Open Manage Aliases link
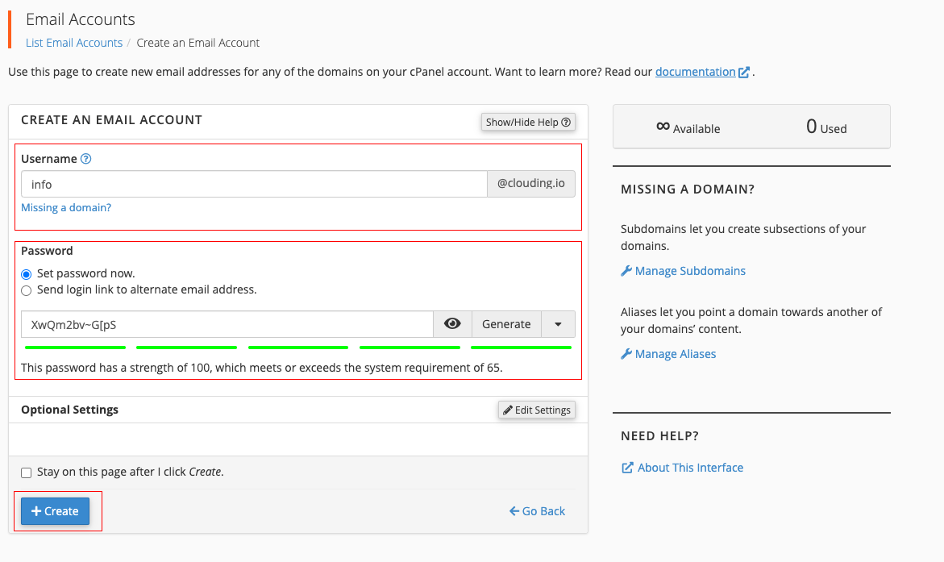 668,354
